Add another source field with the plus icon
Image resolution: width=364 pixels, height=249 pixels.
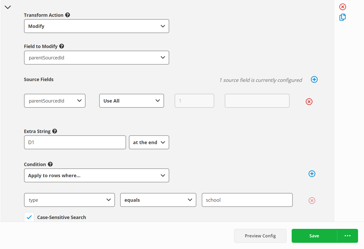pos(314,80)
